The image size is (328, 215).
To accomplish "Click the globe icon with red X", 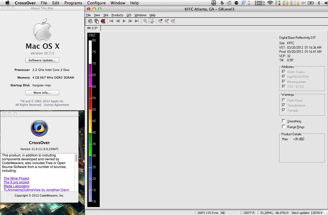I will 103,21.
